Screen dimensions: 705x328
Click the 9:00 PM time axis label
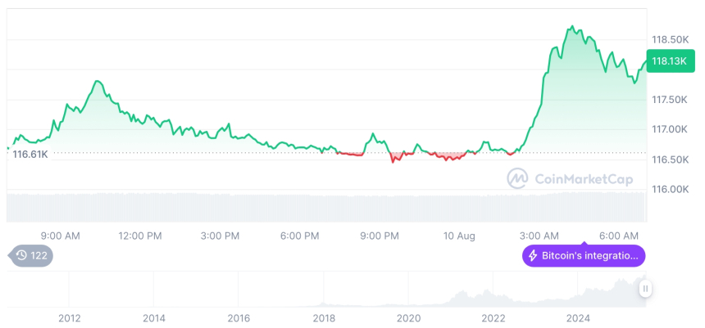click(x=380, y=236)
